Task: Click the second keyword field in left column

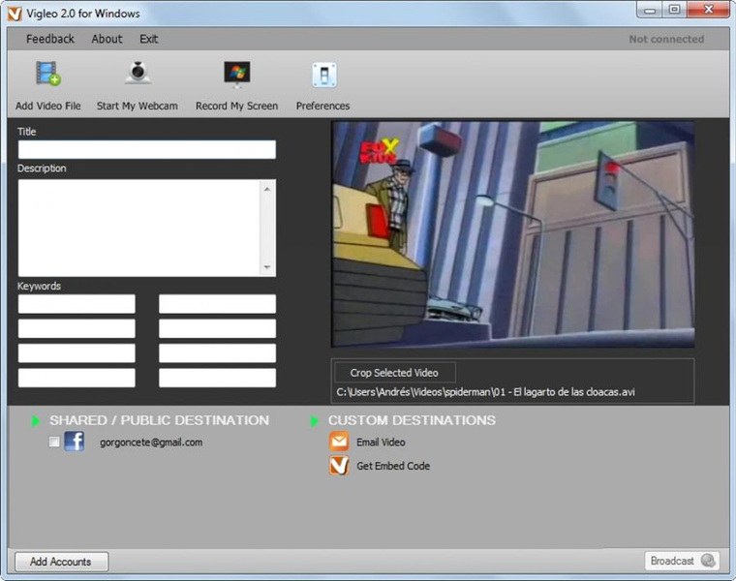Action: [77, 328]
